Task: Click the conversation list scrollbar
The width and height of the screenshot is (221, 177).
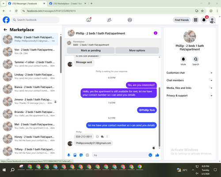Action: tap(61, 54)
